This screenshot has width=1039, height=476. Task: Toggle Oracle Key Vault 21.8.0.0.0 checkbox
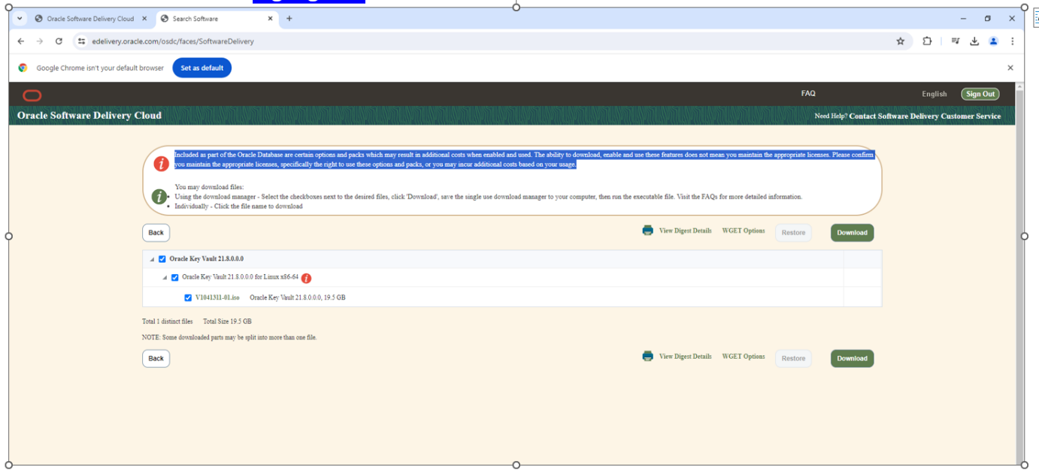coord(162,259)
